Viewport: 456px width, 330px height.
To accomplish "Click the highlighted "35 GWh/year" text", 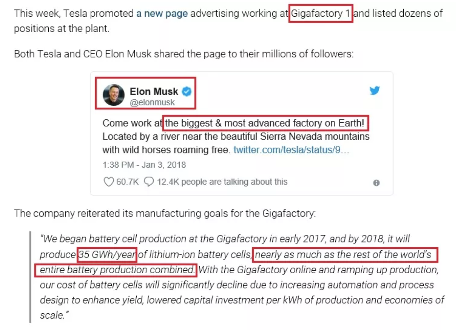I will tap(107, 255).
